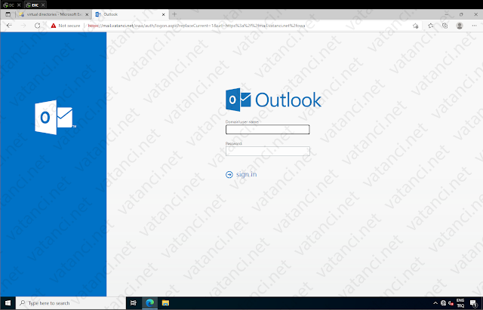483x310 pixels.
Task: Click the volume speaker tray icon
Action: point(451,303)
